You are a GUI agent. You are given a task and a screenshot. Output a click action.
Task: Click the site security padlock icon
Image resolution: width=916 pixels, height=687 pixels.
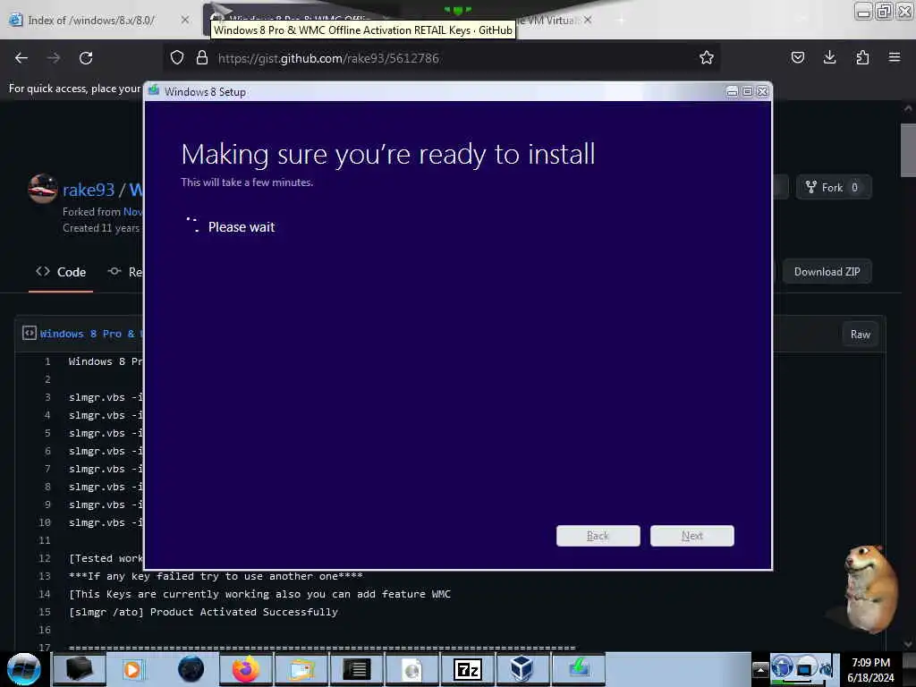tap(202, 57)
